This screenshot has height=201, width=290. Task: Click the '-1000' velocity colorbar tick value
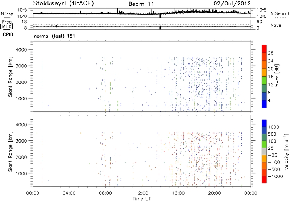(x=275, y=176)
